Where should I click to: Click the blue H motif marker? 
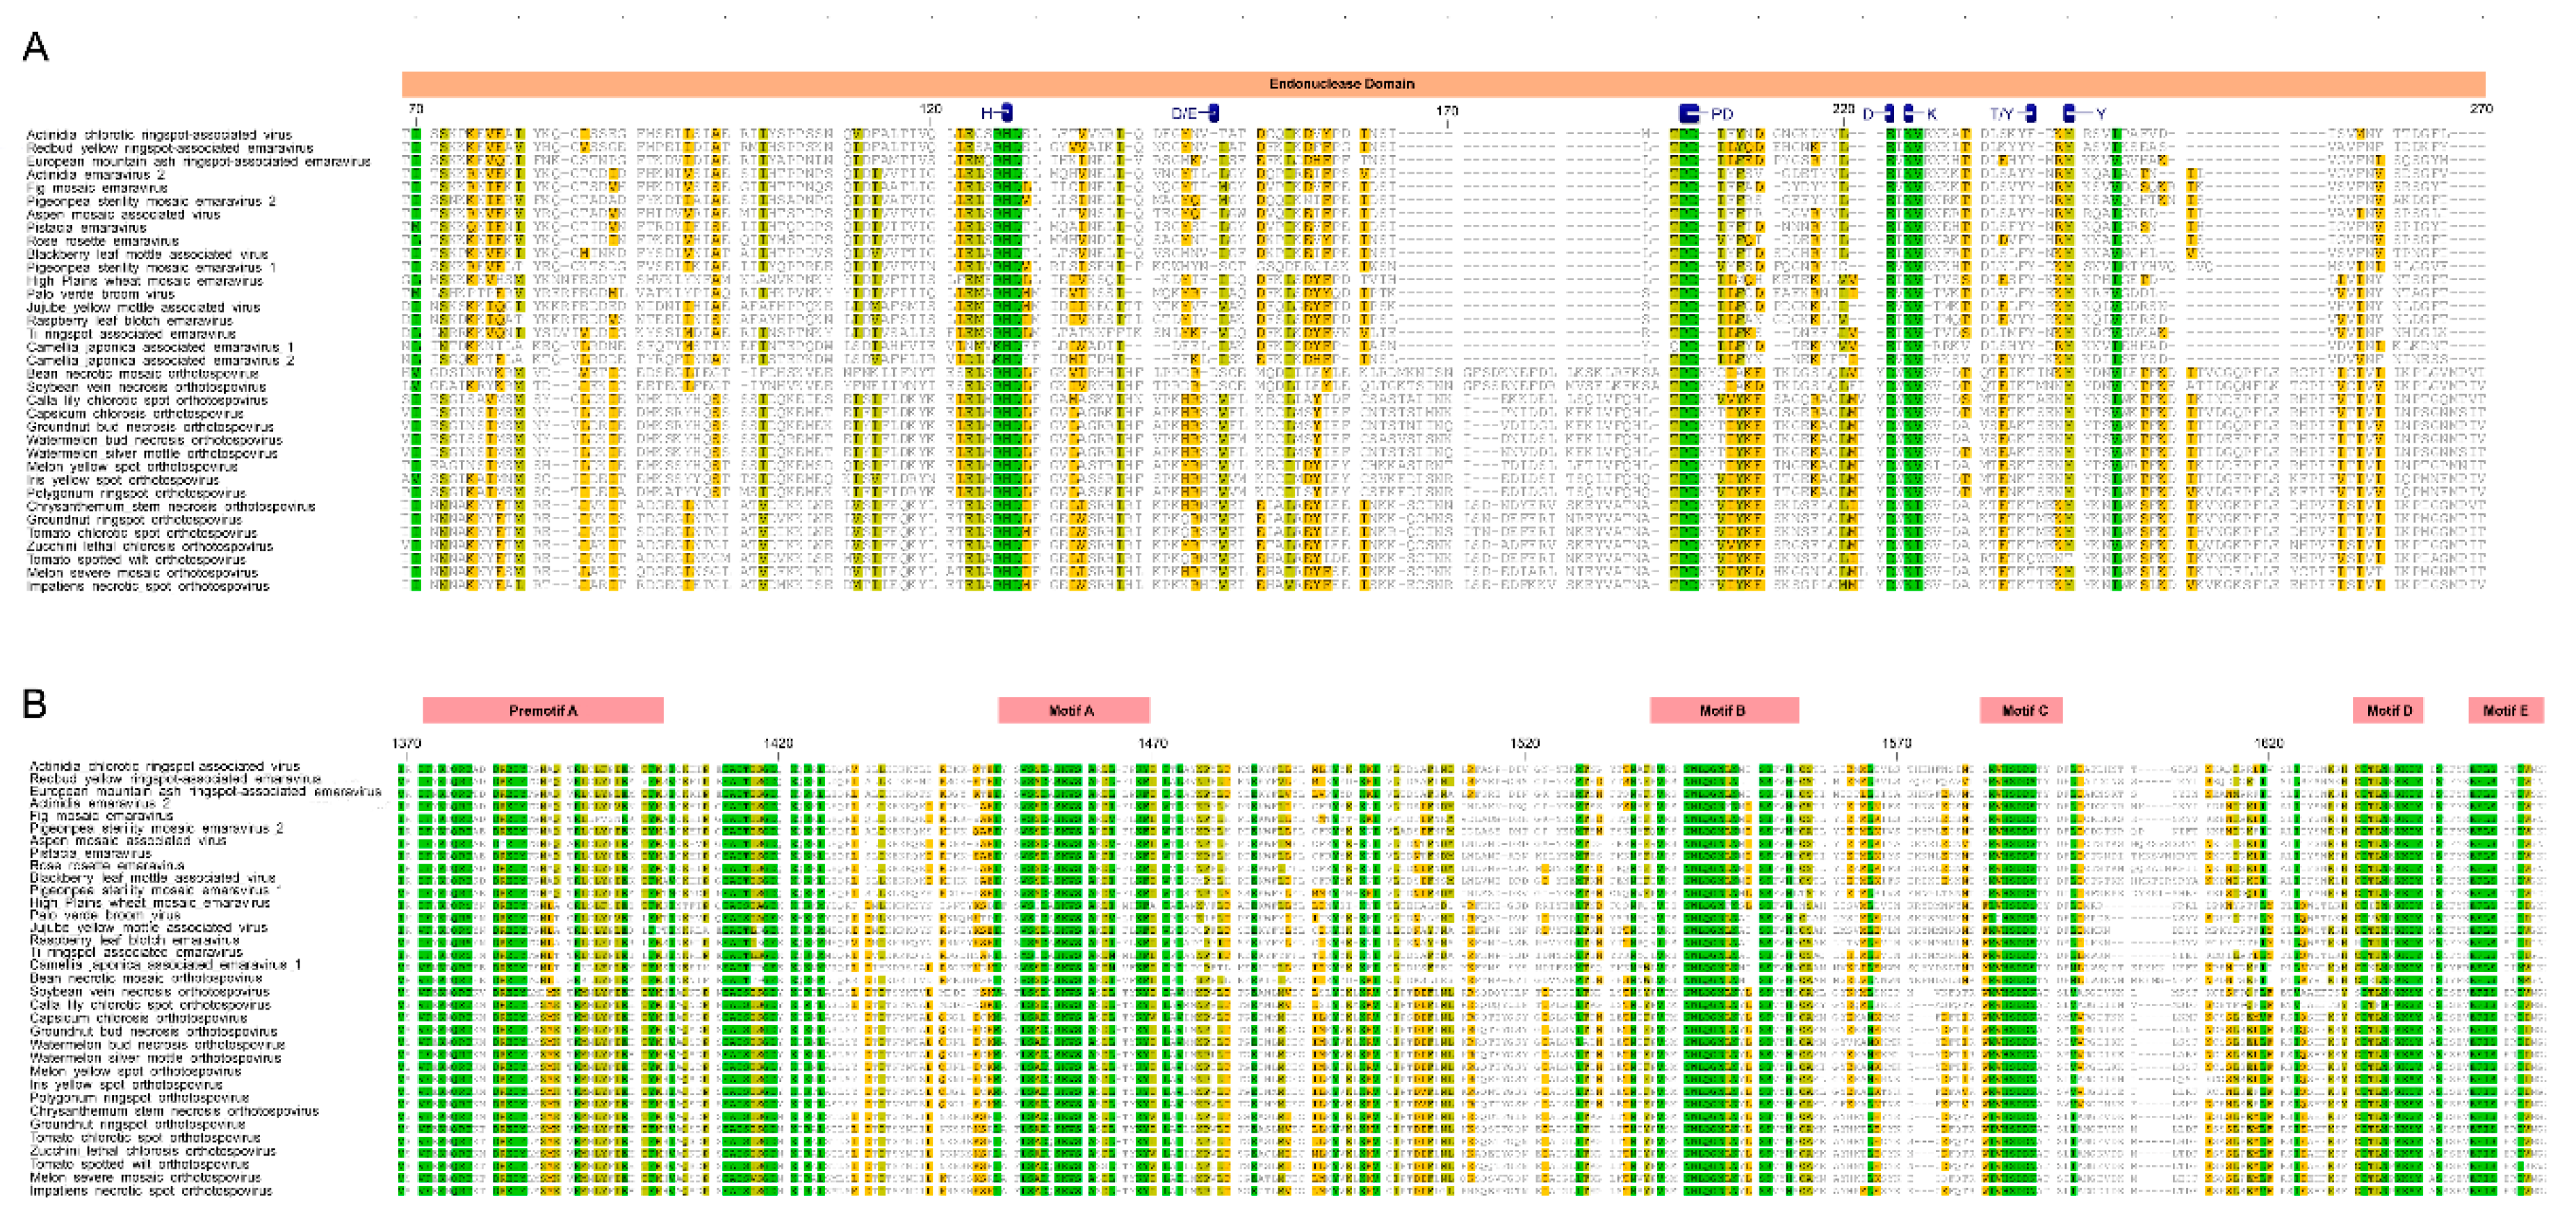[1006, 113]
